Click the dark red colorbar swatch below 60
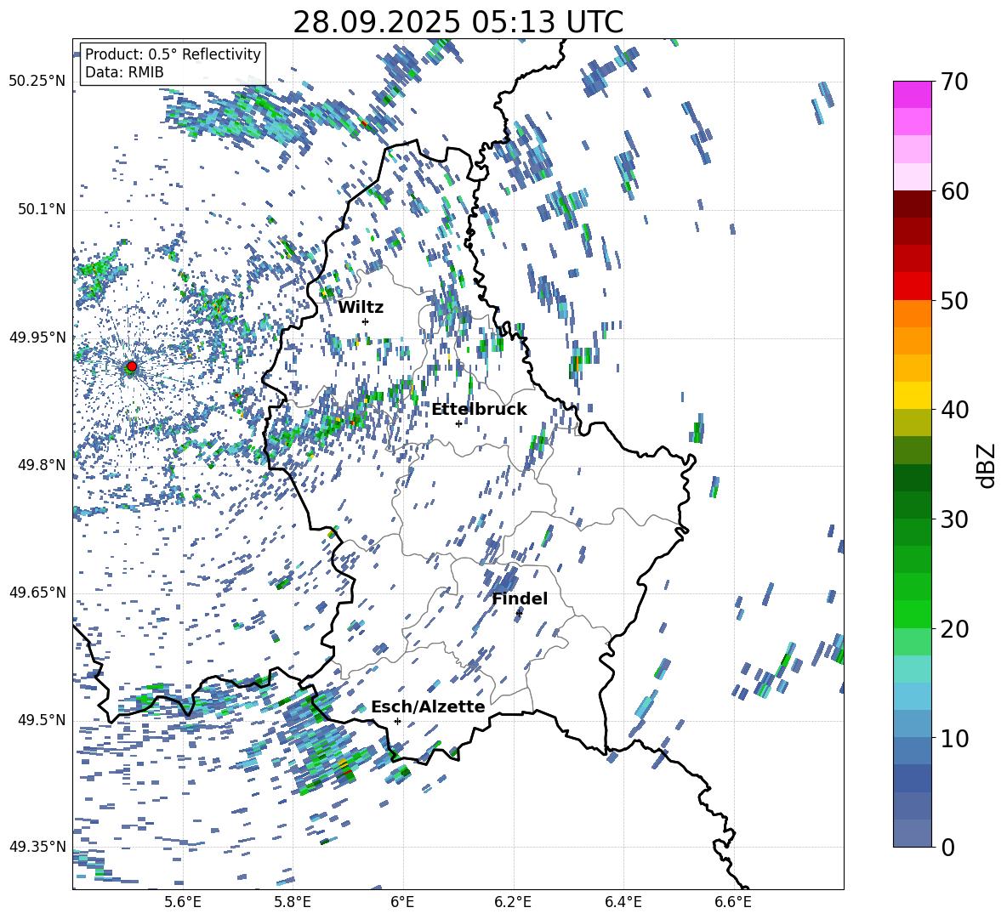Image resolution: width=1007 pixels, height=919 pixels. pyautogui.click(x=913, y=204)
